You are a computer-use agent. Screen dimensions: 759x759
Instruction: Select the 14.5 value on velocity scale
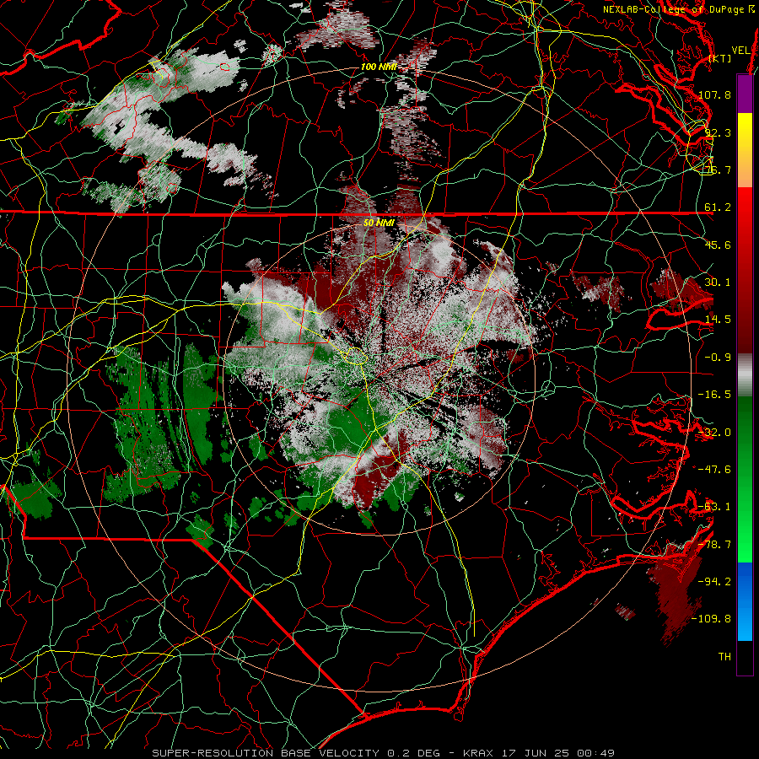718,320
